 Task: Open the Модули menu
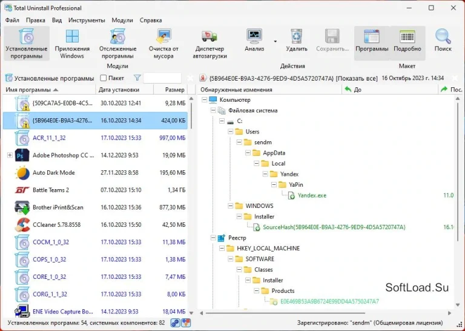tap(122, 20)
